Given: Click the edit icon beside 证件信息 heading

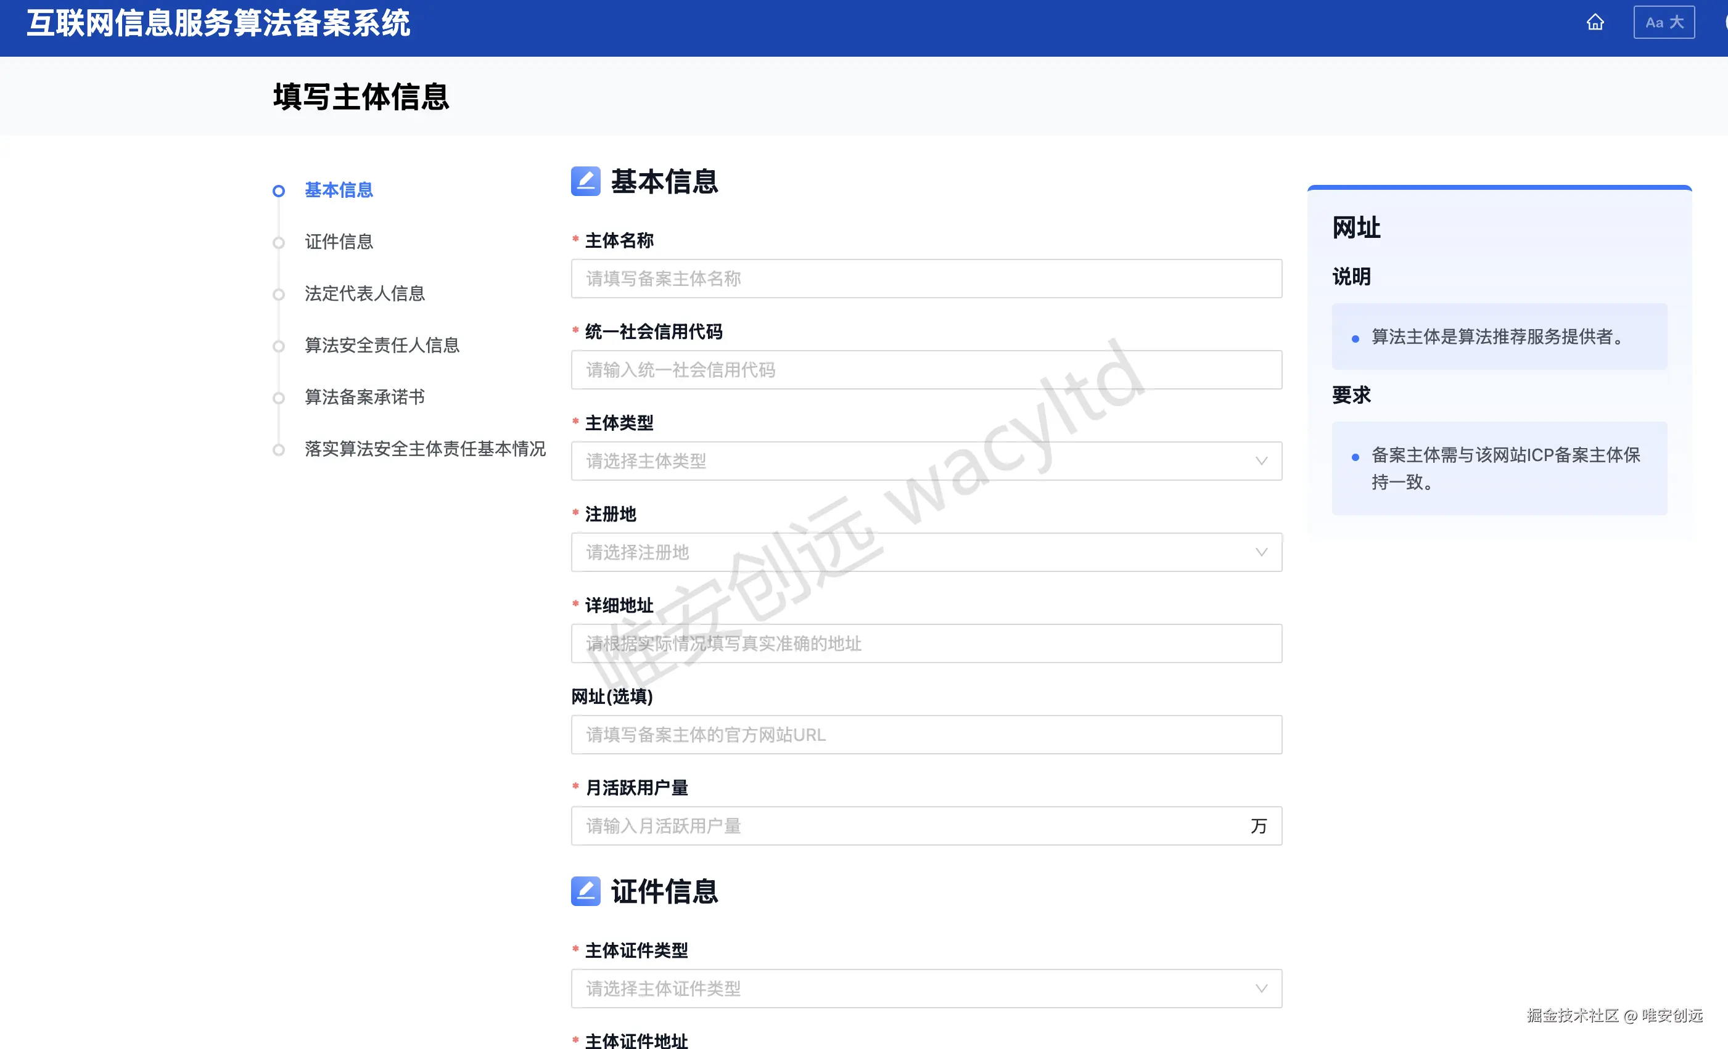Looking at the screenshot, I should tap(586, 891).
